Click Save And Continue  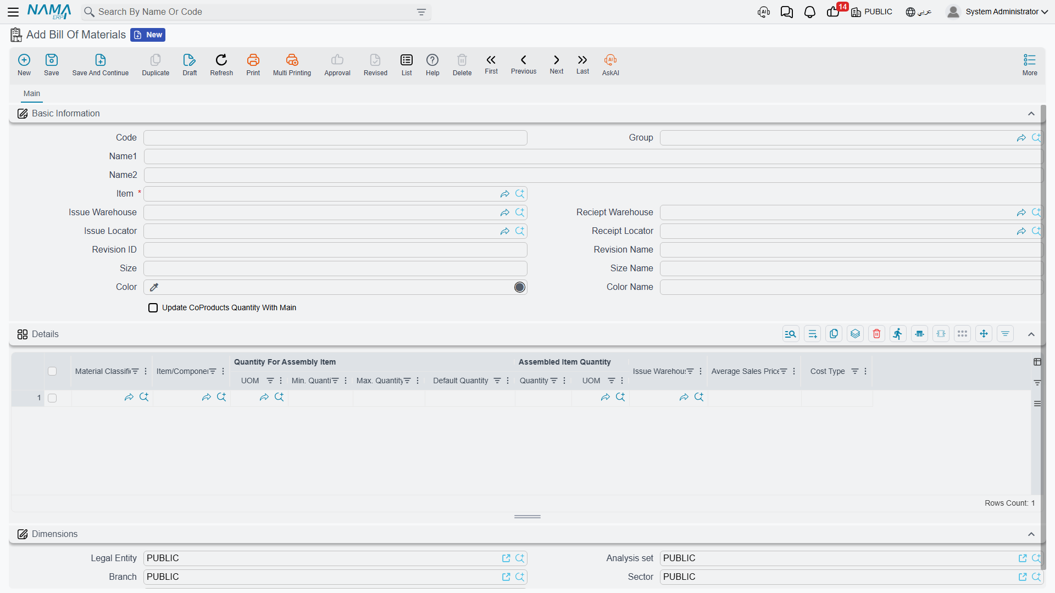pyautogui.click(x=101, y=64)
